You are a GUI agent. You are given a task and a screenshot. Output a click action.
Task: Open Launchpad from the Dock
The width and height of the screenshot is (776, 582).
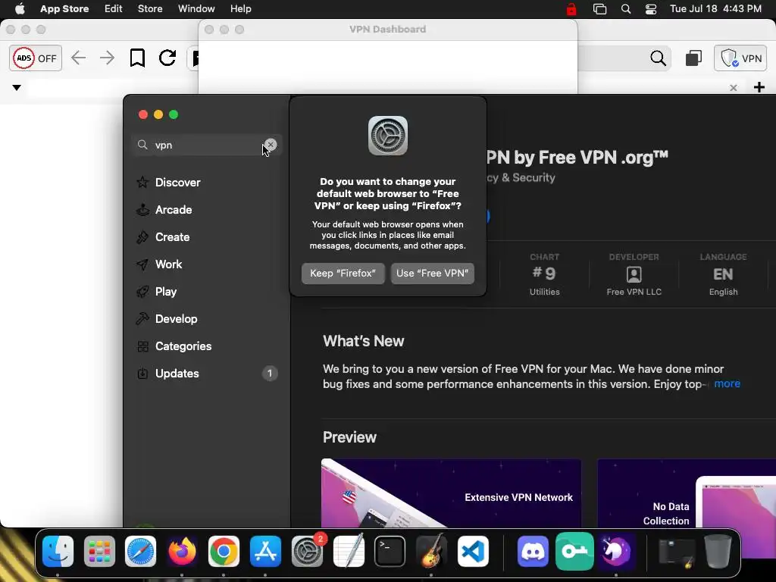99,551
